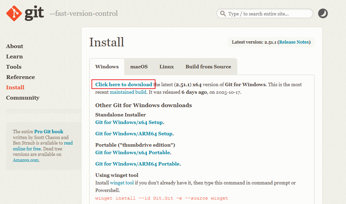Visit the Amazon.com link
Screen dimensions: 346x204
coord(26,160)
